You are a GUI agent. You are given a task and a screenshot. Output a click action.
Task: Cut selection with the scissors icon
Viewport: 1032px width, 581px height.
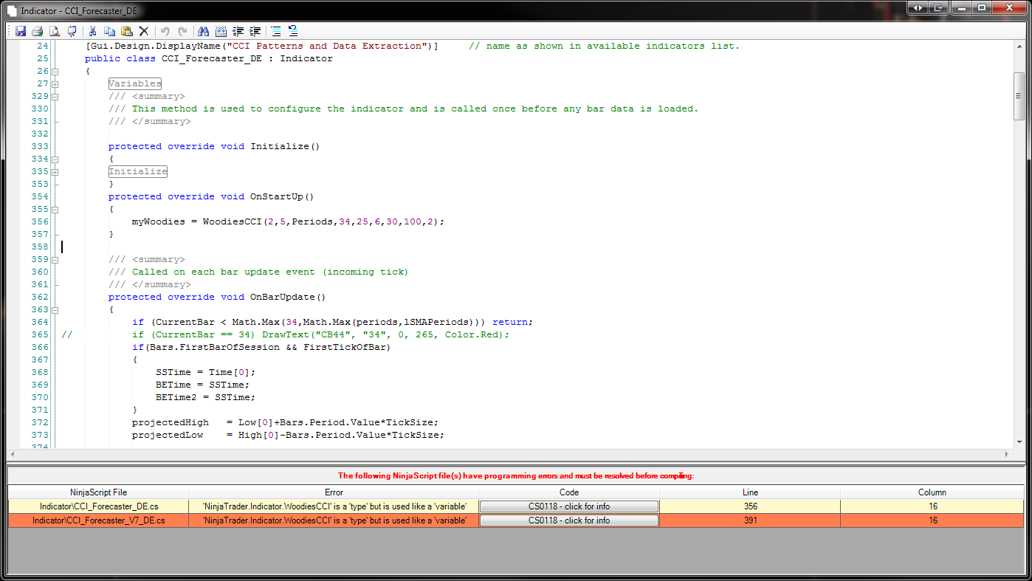[x=93, y=31]
